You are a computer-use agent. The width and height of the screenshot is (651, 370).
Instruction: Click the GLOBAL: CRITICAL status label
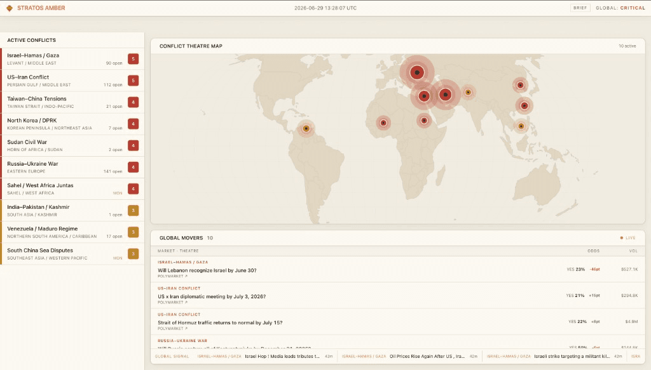pos(620,8)
